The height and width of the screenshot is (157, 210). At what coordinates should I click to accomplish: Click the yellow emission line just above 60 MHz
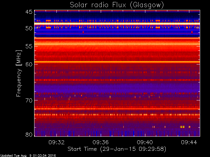[117, 62]
